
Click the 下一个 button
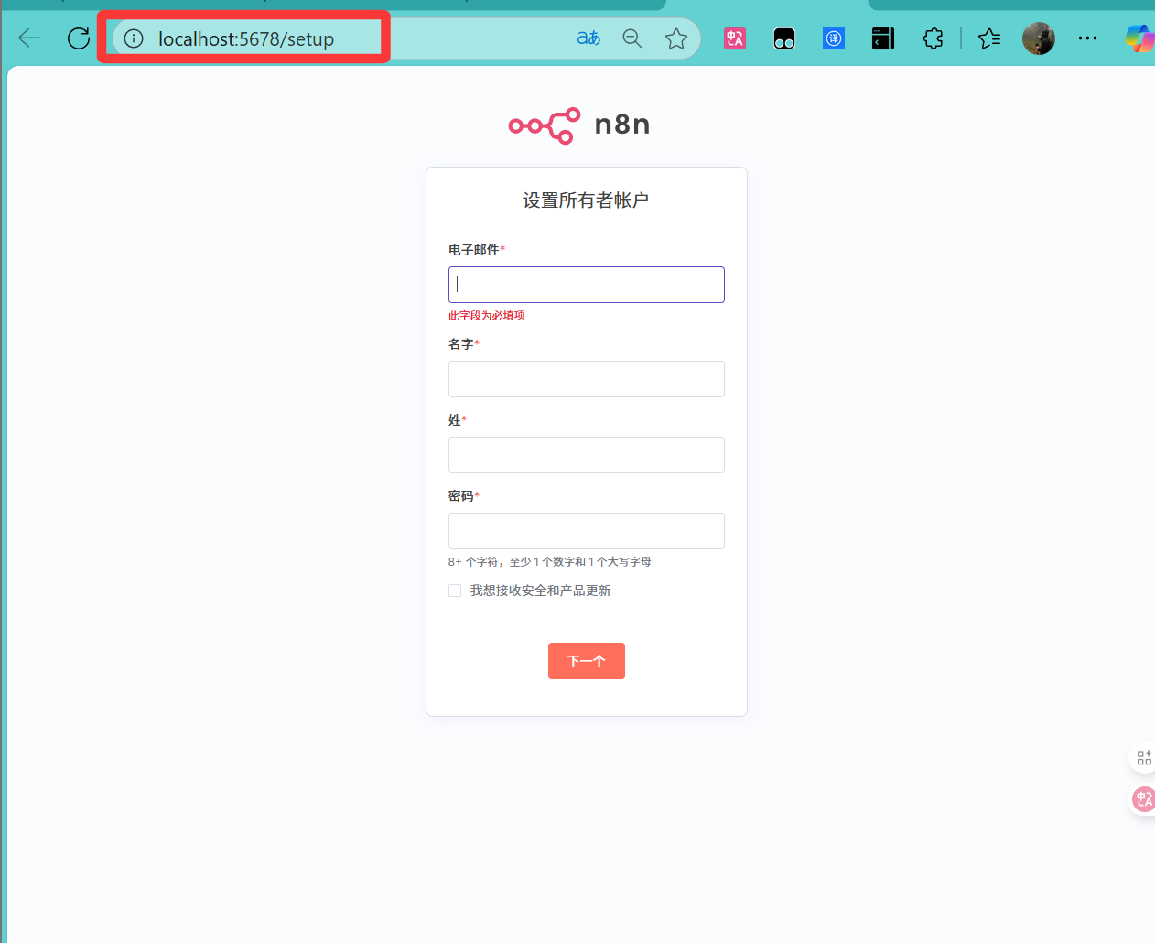tap(587, 661)
